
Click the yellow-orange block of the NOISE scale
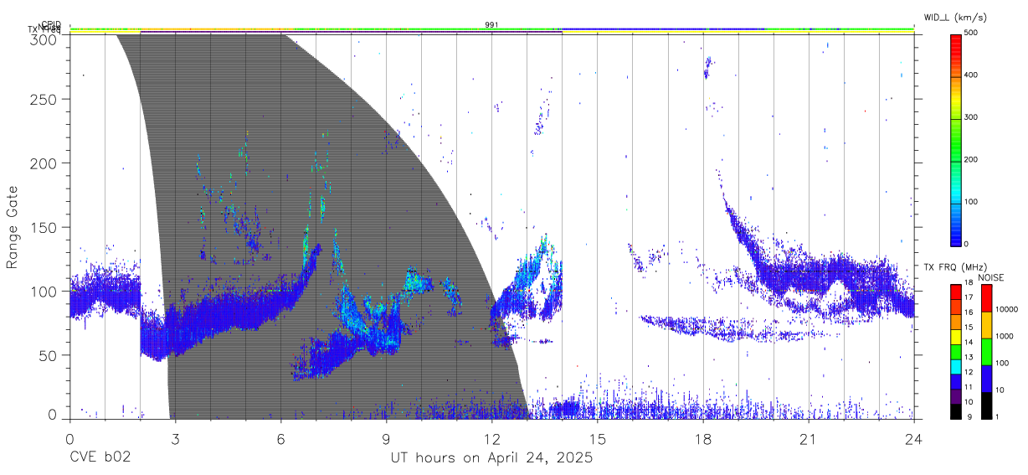(985, 324)
